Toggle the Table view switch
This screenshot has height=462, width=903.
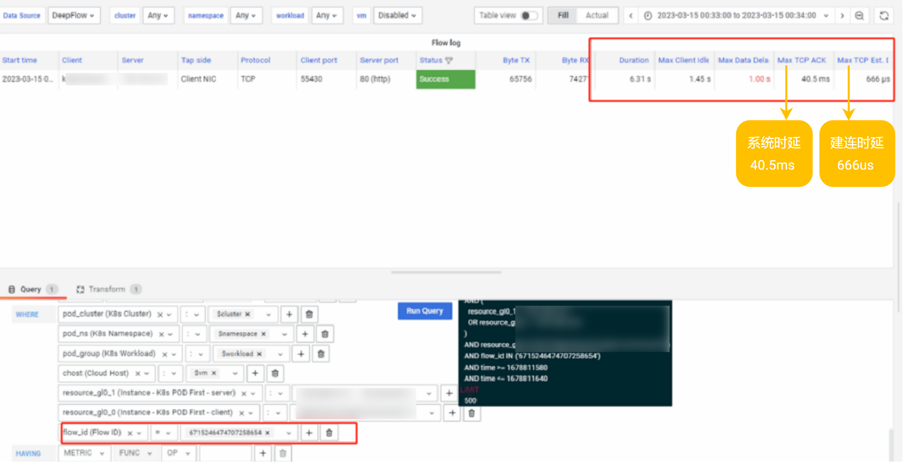pyautogui.click(x=529, y=16)
